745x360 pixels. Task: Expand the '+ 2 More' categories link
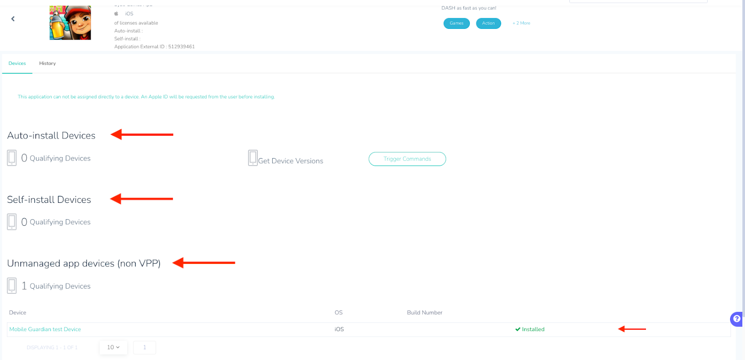[x=521, y=23]
